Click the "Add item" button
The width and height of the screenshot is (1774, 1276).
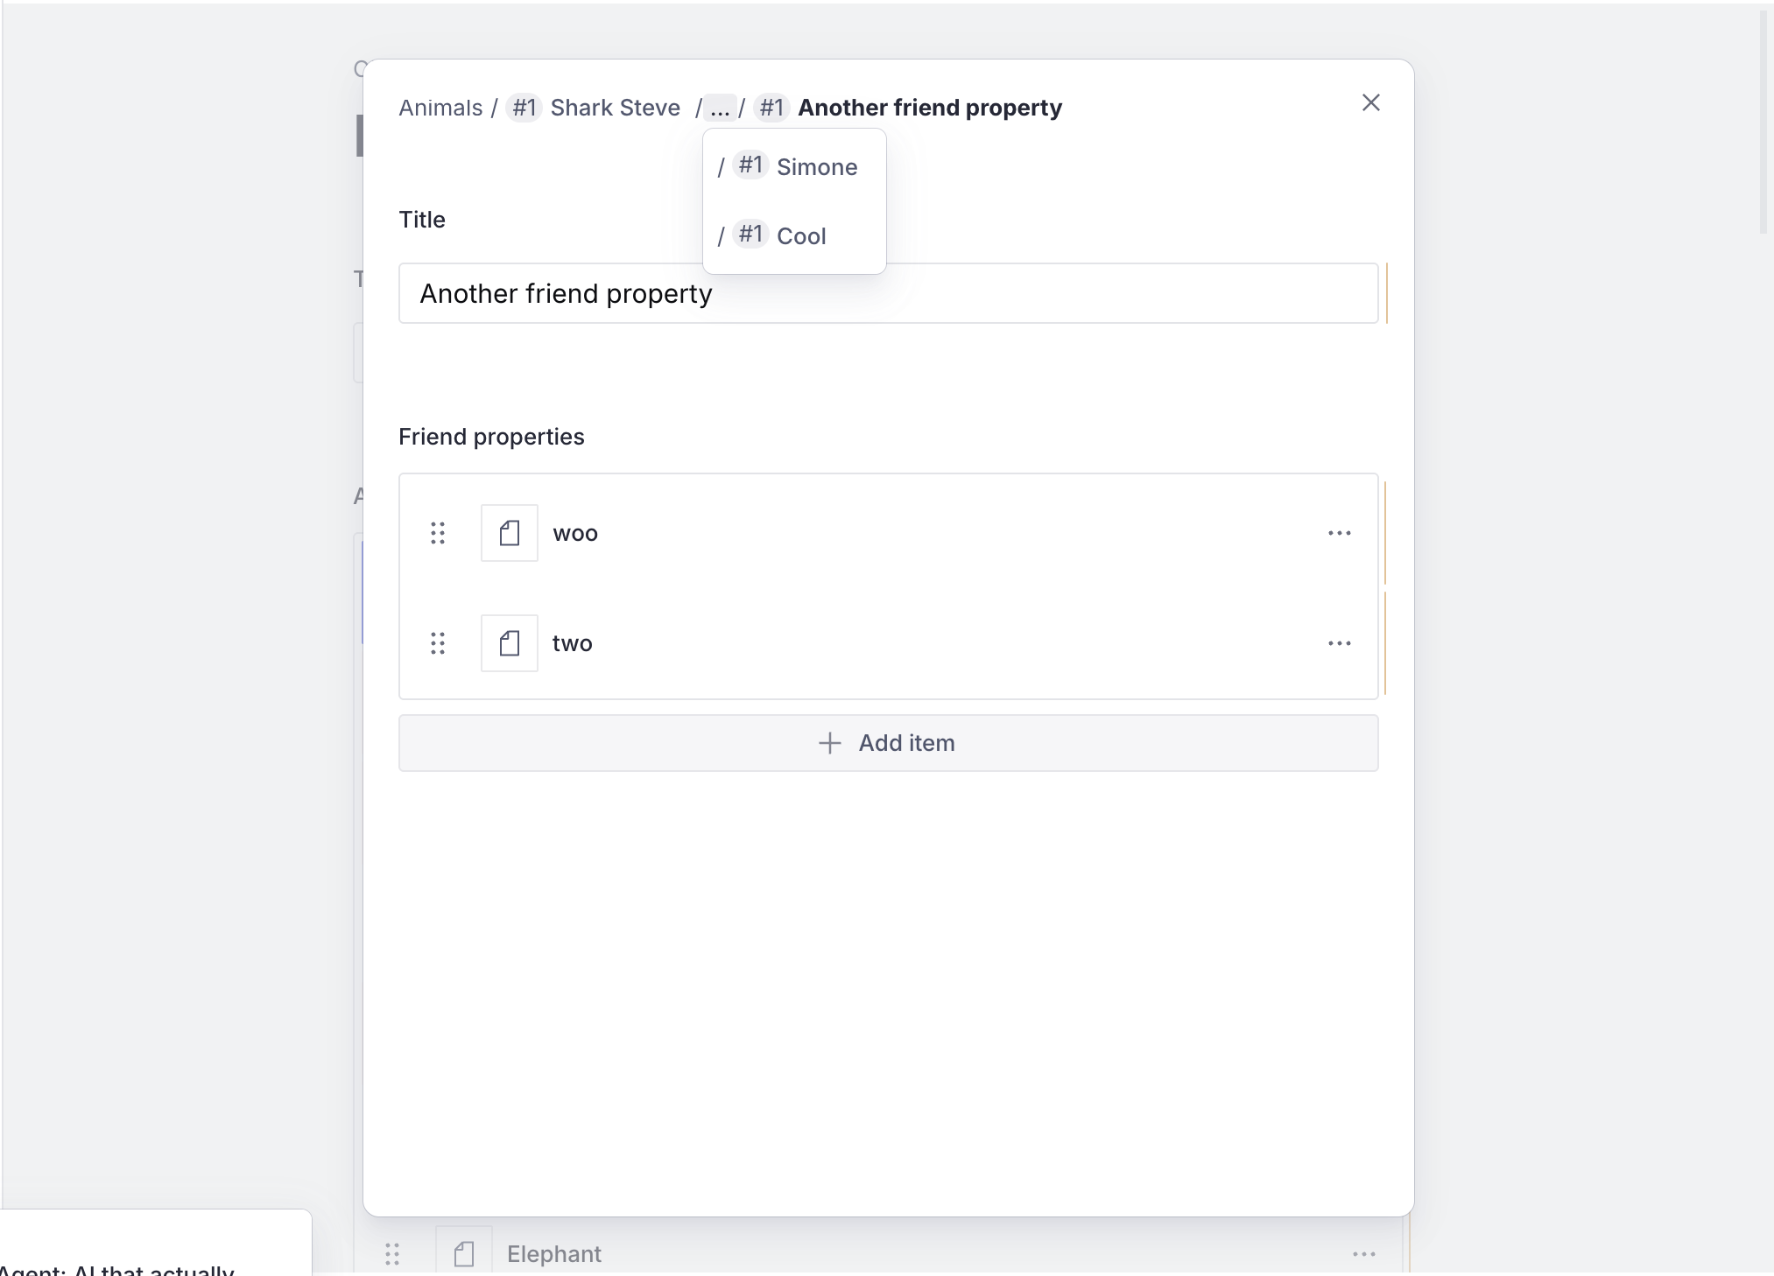(x=888, y=742)
